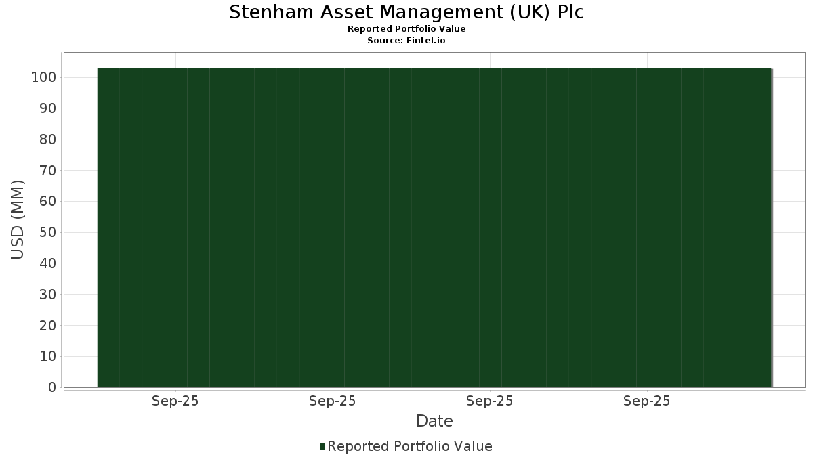Click the dark green portfolio value bar

434,227
